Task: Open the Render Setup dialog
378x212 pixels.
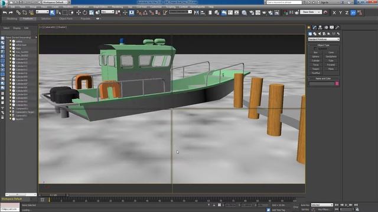Action: pyautogui.click(x=252, y=12)
